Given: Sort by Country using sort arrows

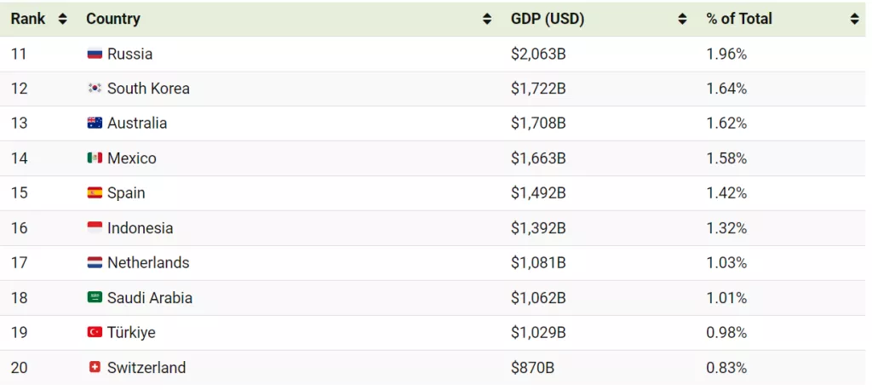Looking at the screenshot, I should pos(487,19).
